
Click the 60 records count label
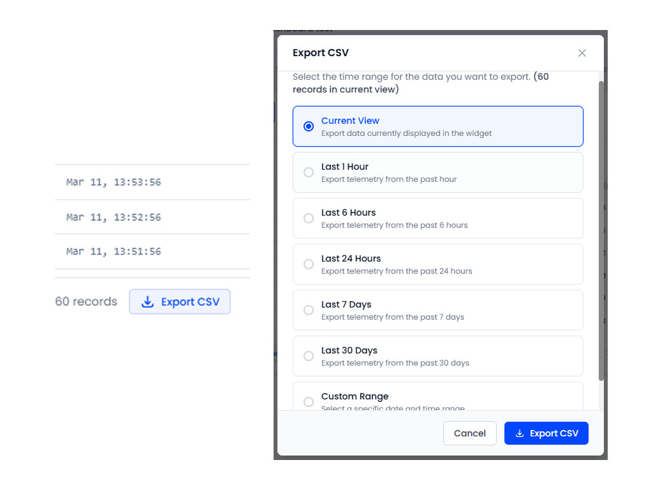(85, 301)
